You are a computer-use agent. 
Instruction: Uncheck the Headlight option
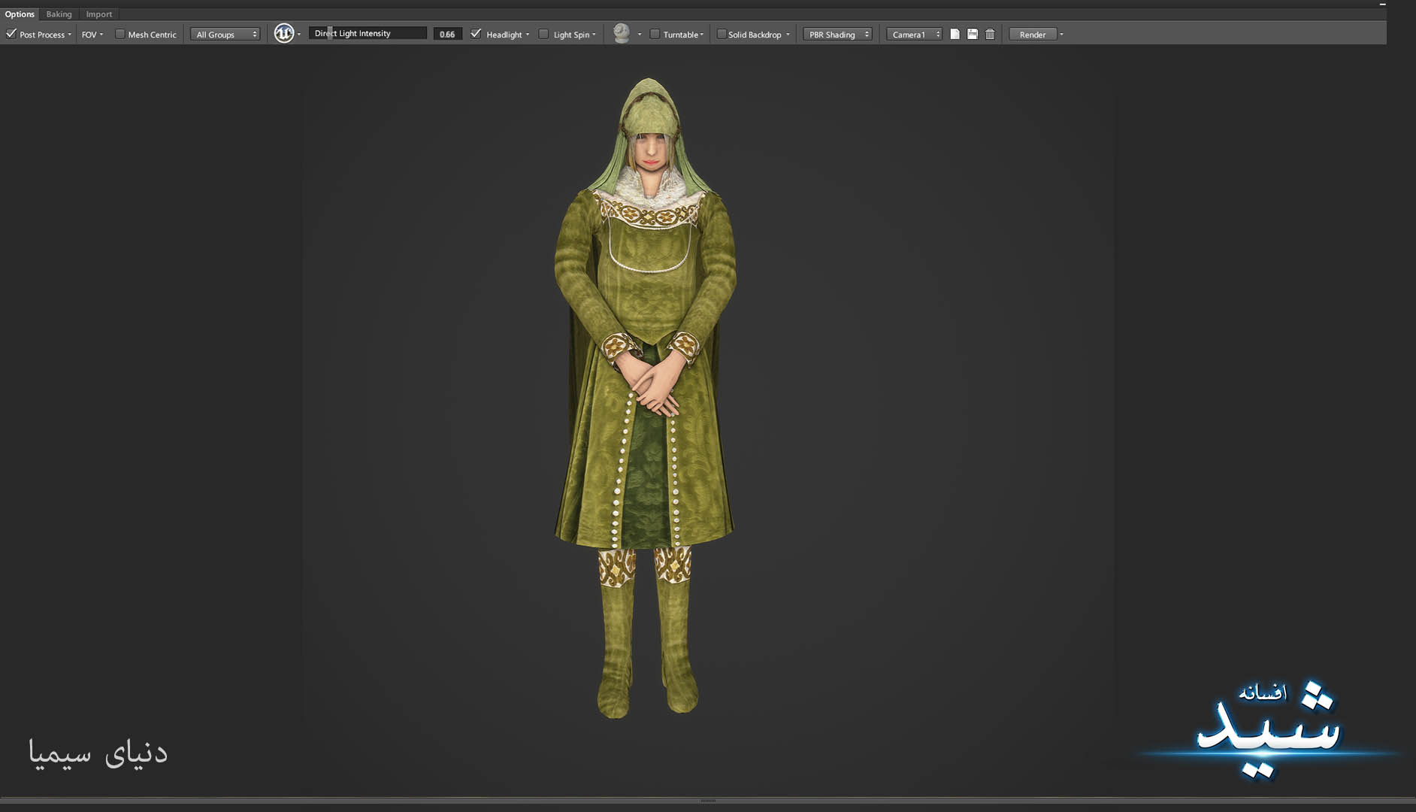(476, 34)
